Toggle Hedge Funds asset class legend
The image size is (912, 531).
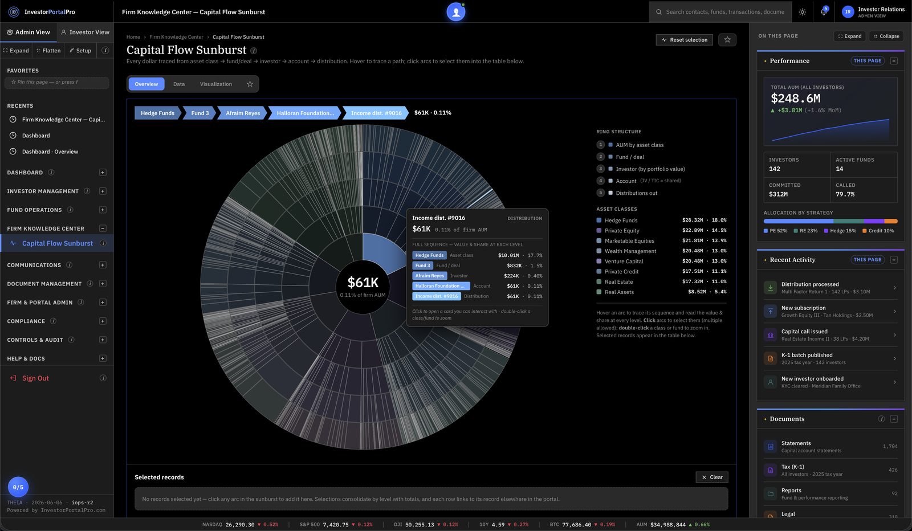(x=661, y=220)
